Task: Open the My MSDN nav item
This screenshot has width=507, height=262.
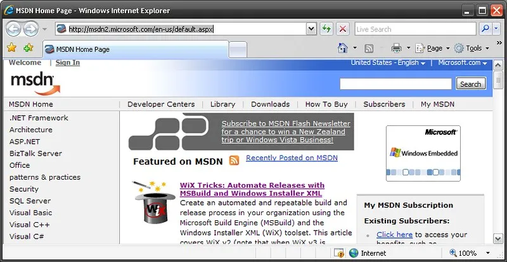Action: pyautogui.click(x=437, y=104)
